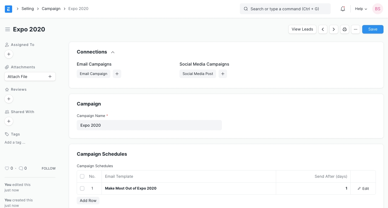Click the ERPNext home logo icon

8,9
